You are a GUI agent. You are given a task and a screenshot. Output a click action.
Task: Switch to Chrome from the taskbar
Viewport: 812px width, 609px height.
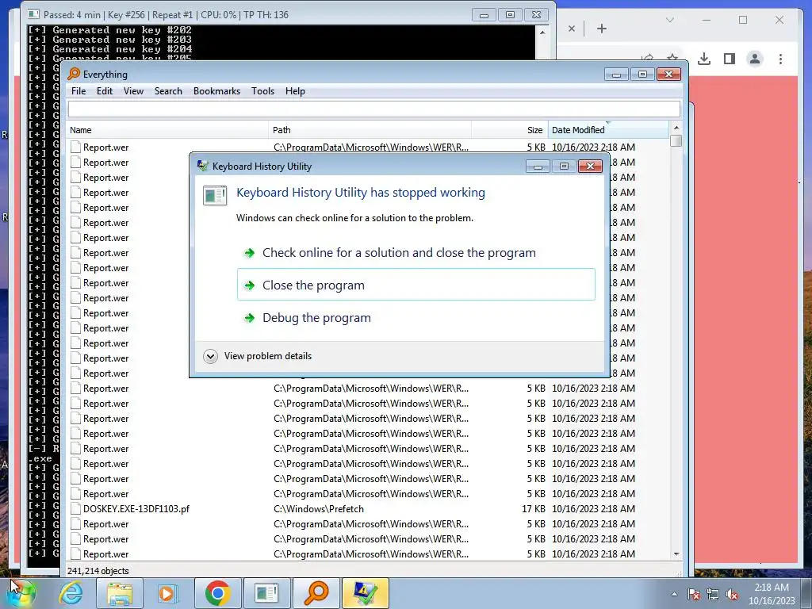pos(217,593)
